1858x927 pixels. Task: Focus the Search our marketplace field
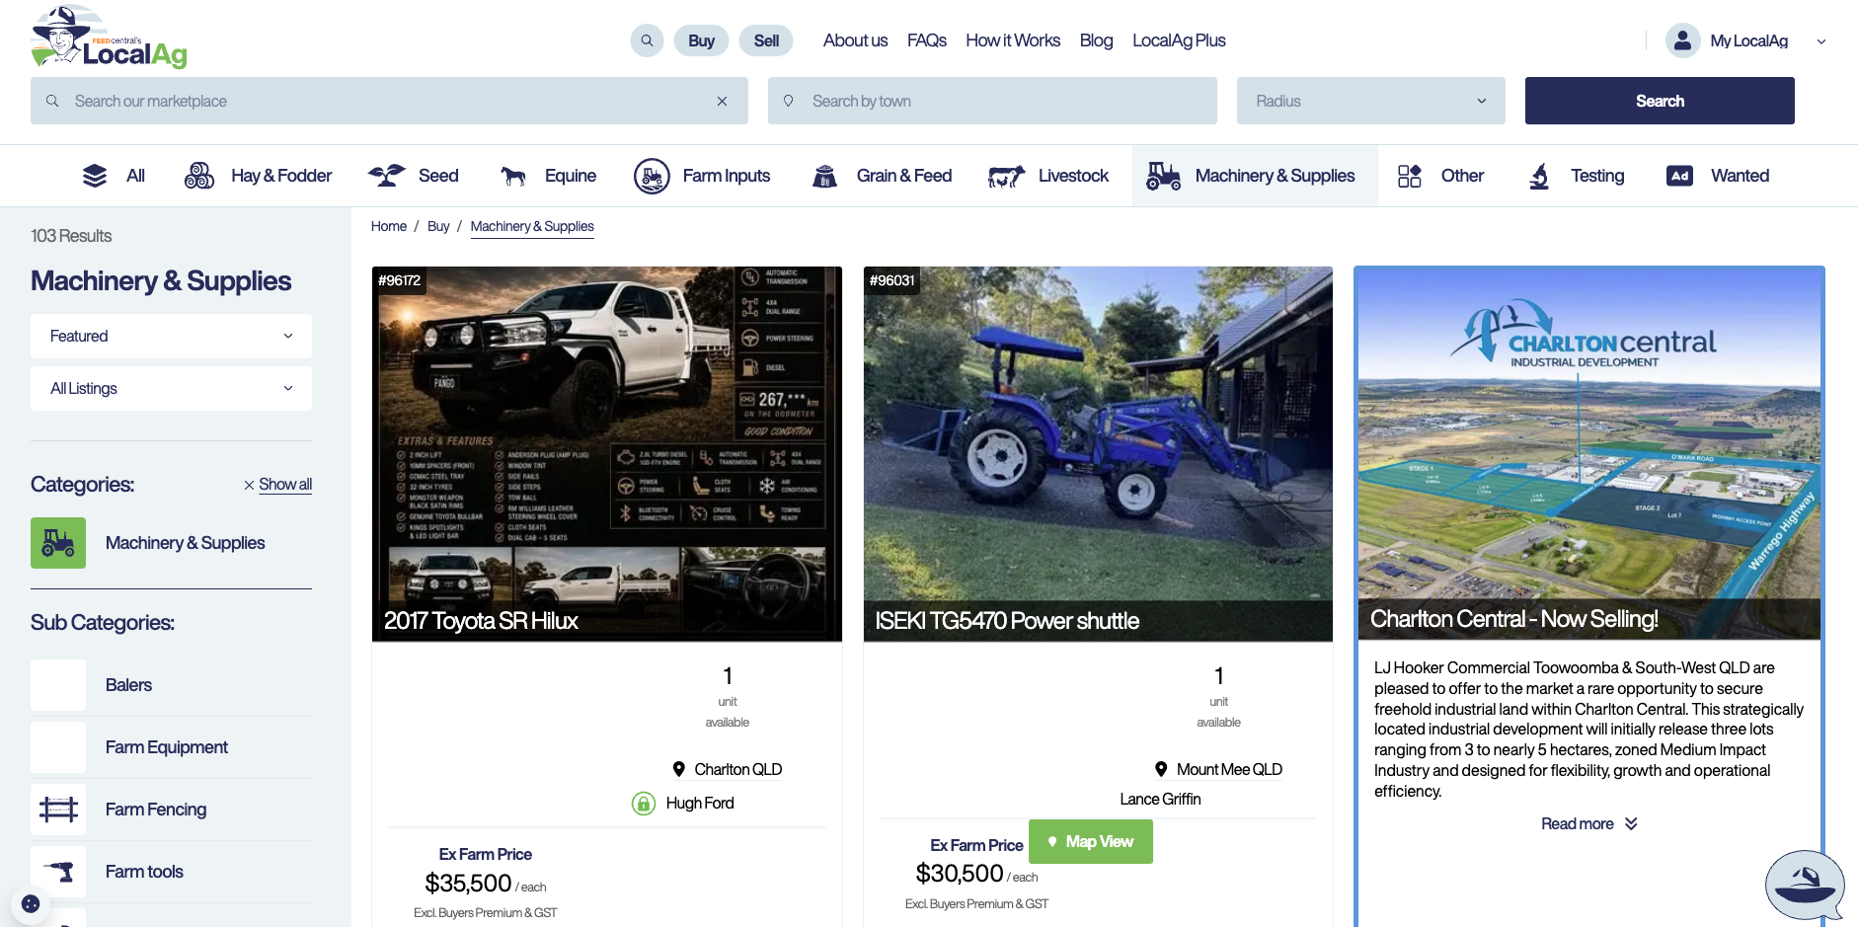(x=389, y=101)
